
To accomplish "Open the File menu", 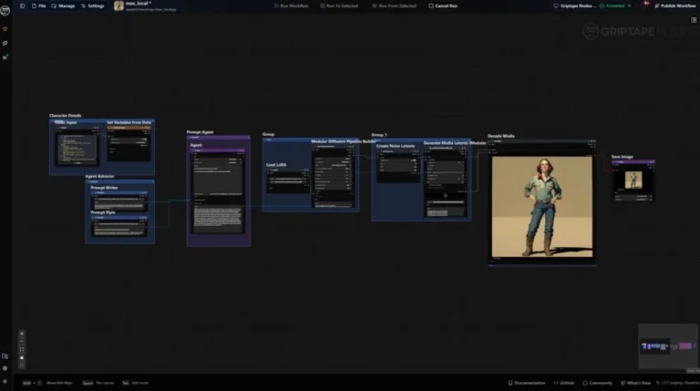I will [x=39, y=5].
